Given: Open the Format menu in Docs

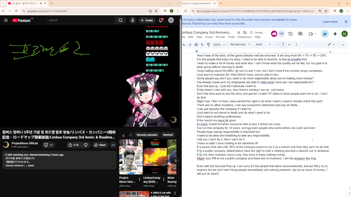Looking at the screenshot, I should [220, 37].
